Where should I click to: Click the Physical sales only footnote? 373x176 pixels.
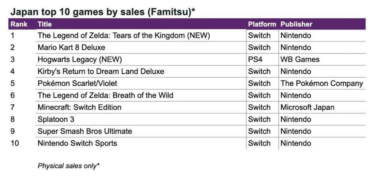click(69, 166)
